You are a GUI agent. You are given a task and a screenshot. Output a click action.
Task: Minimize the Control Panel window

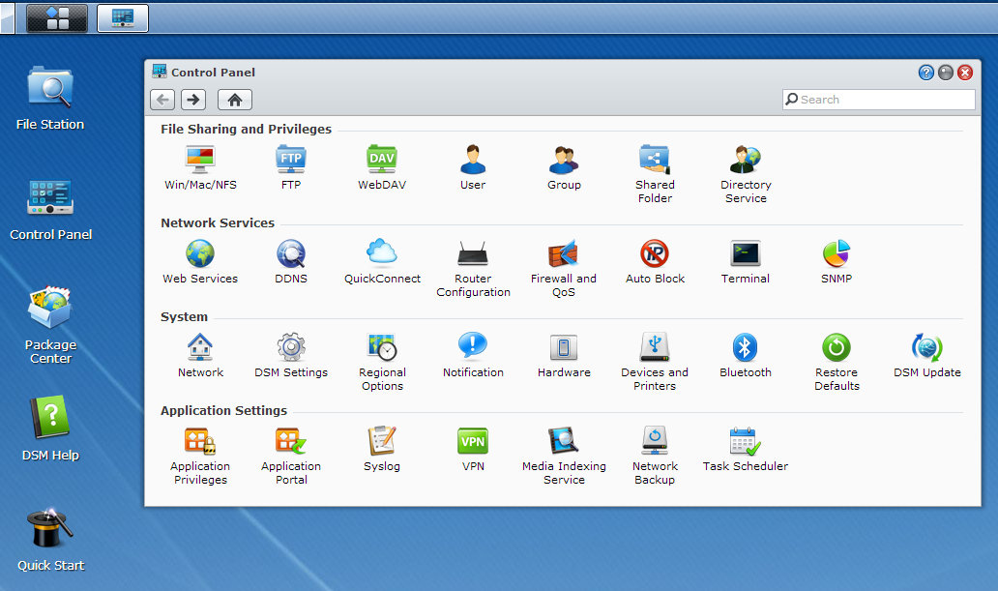[946, 73]
